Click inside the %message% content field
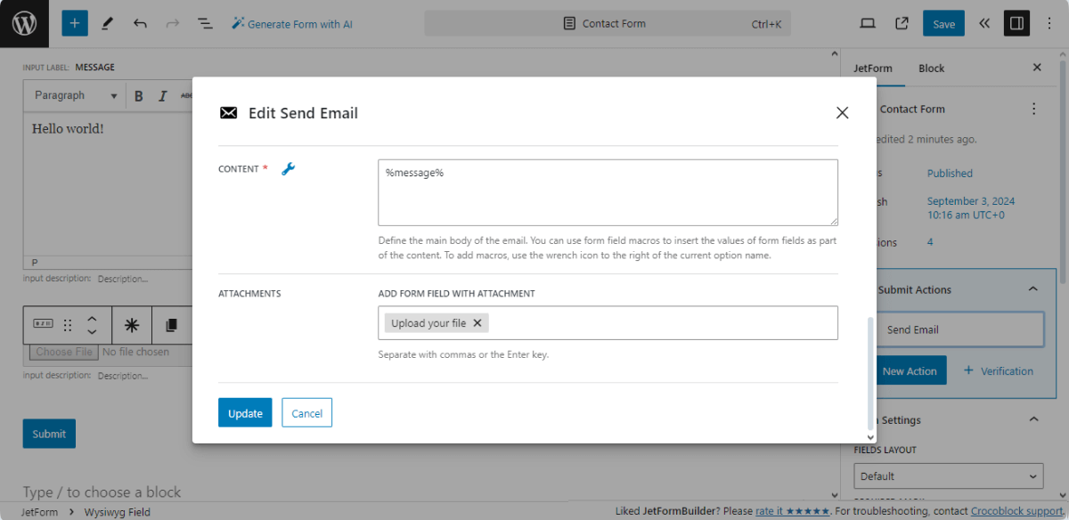The width and height of the screenshot is (1069, 520). tap(608, 191)
